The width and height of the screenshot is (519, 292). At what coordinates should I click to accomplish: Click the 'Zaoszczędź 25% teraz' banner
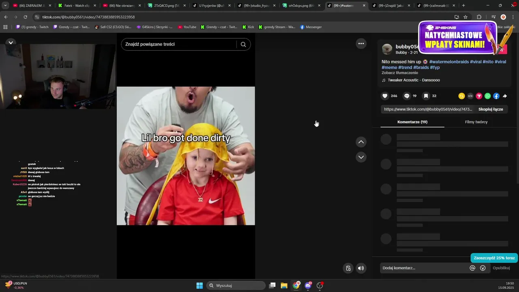tap(494, 258)
